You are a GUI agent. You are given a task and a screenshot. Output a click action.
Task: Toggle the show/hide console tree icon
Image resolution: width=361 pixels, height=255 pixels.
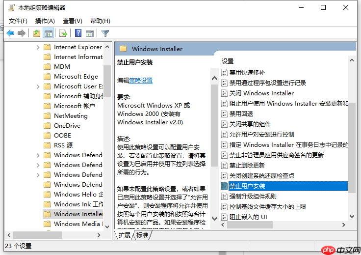click(x=49, y=33)
